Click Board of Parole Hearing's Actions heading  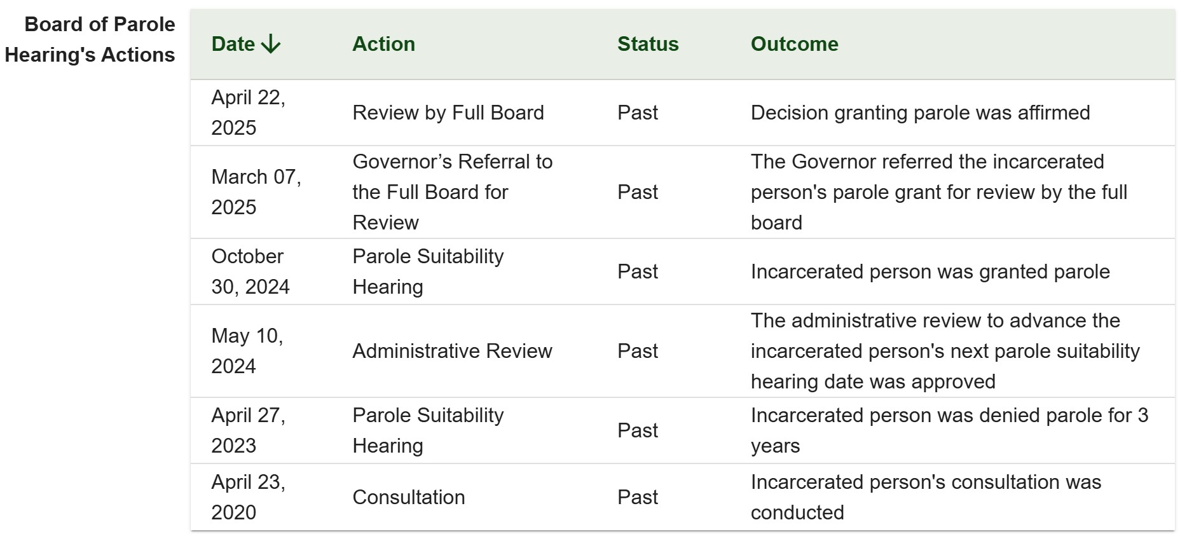pyautogui.click(x=90, y=39)
